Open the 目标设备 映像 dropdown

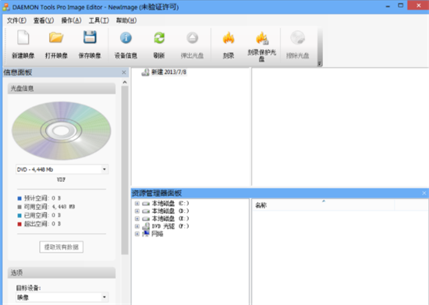point(105,297)
